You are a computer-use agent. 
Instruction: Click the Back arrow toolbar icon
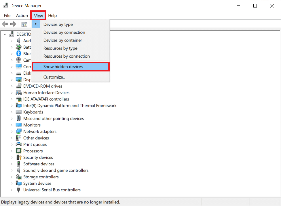tap(5, 24)
